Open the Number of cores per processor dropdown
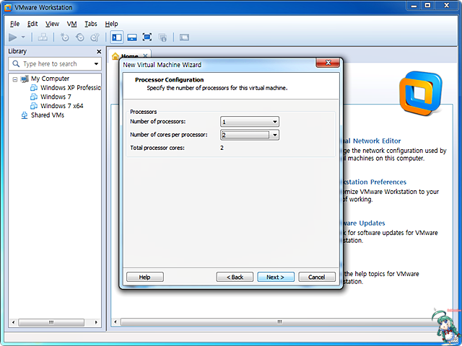 pos(250,135)
